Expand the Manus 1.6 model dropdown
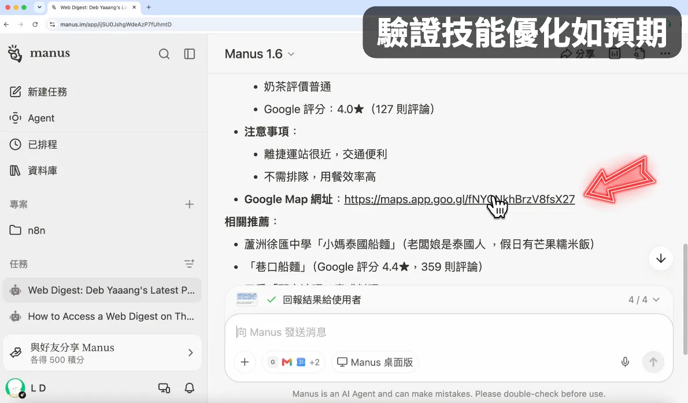 click(x=260, y=54)
